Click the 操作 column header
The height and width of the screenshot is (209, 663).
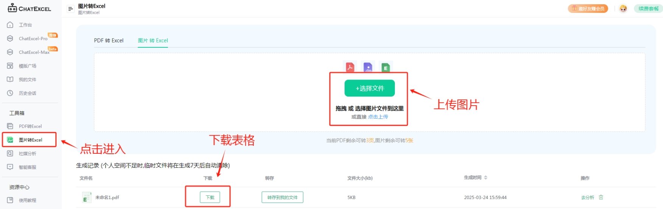[585, 178]
